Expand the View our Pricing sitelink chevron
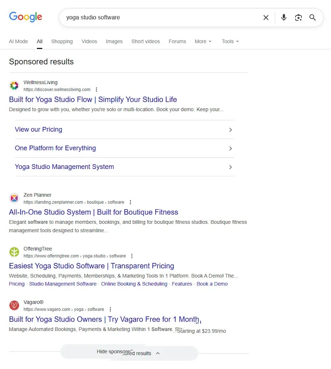This screenshot has width=331, height=369. tap(230, 129)
